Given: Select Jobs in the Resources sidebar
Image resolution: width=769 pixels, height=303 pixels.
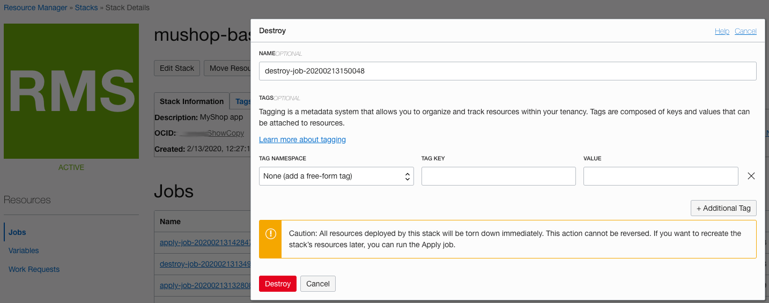Looking at the screenshot, I should [x=17, y=232].
